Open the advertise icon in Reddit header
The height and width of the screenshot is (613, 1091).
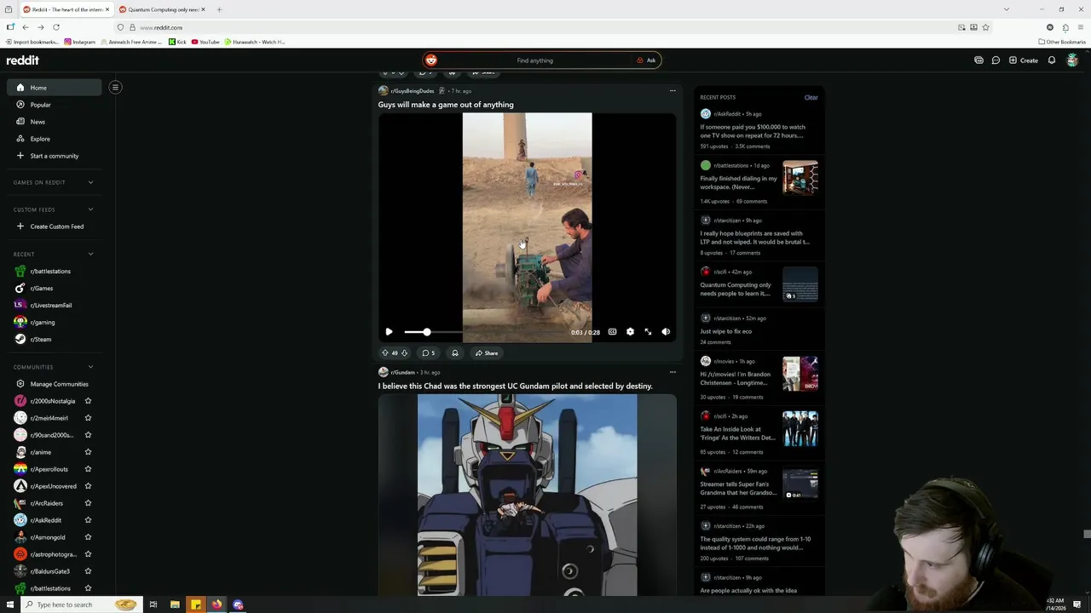tap(978, 60)
